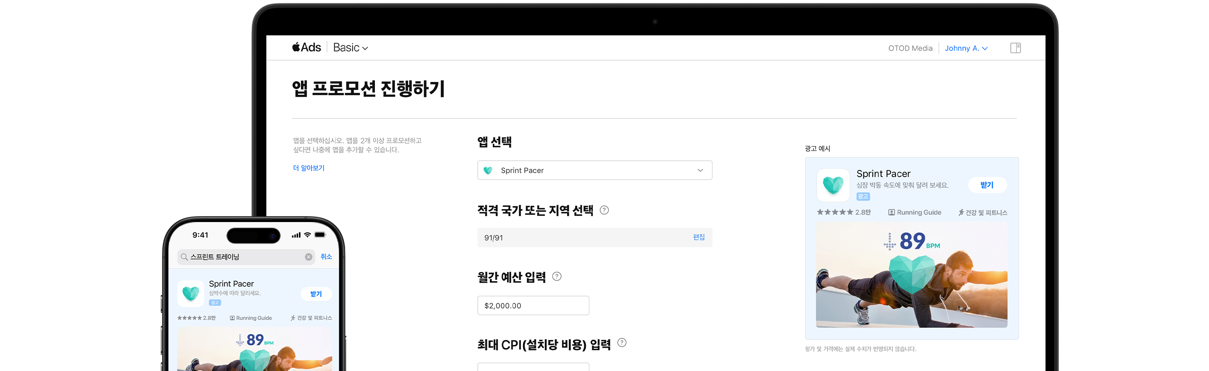1209x371 pixels.
Task: Open the Basic product switcher dropdown
Action: tap(350, 48)
